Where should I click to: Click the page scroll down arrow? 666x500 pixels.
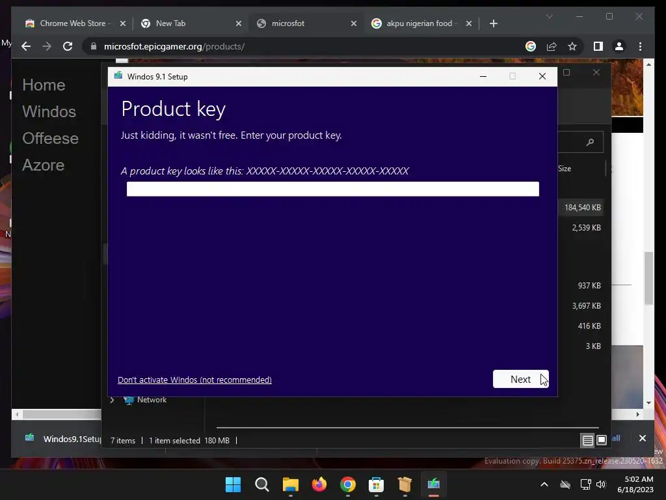pyautogui.click(x=648, y=402)
